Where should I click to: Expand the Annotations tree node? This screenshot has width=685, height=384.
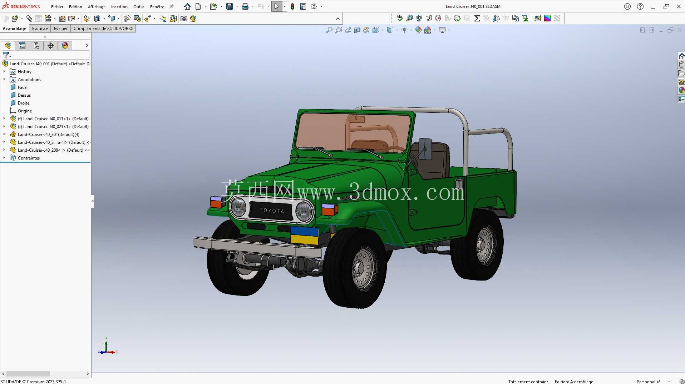click(4, 80)
